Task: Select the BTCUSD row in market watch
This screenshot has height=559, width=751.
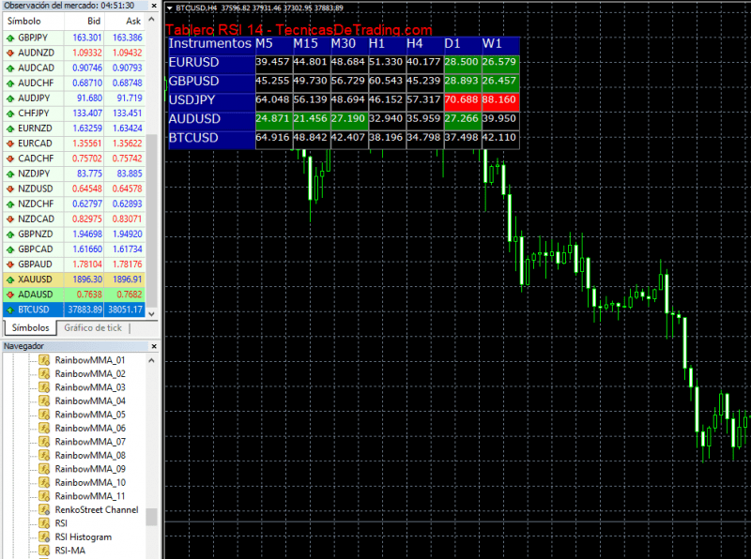Action: point(74,310)
